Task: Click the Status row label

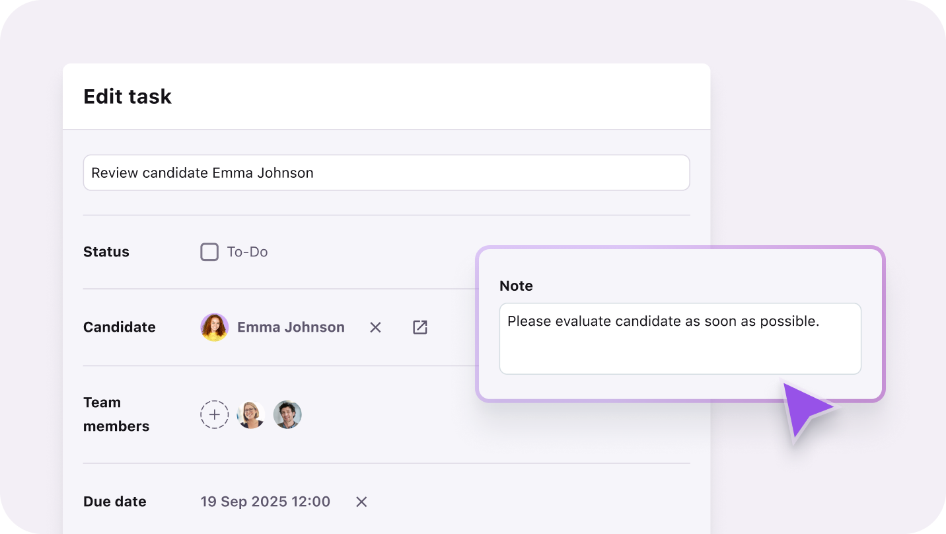Action: pyautogui.click(x=106, y=252)
